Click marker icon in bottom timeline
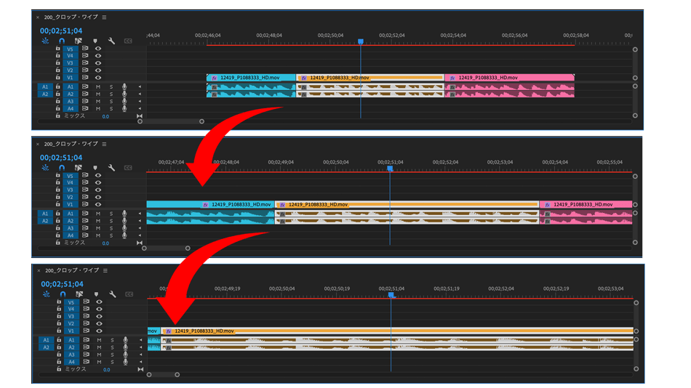691x388 pixels. click(96, 294)
